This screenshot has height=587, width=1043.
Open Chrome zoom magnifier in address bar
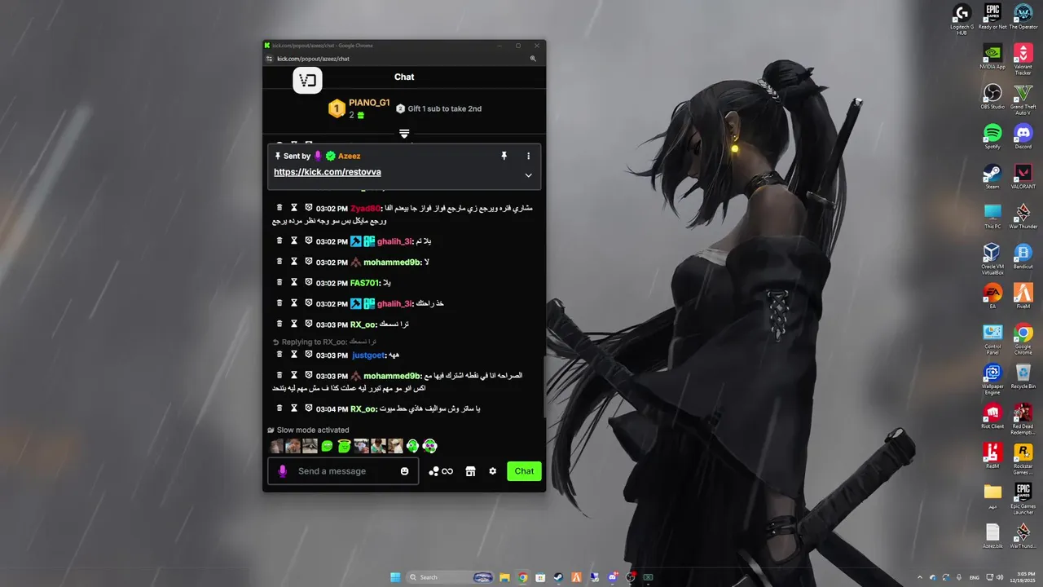pyautogui.click(x=533, y=59)
